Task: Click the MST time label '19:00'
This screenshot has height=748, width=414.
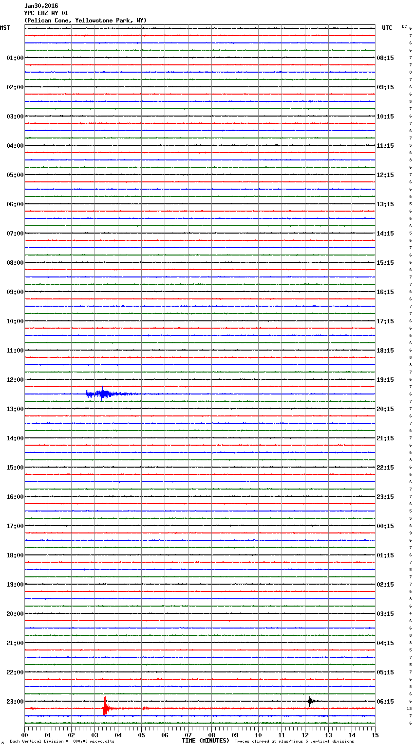Action: click(x=15, y=585)
